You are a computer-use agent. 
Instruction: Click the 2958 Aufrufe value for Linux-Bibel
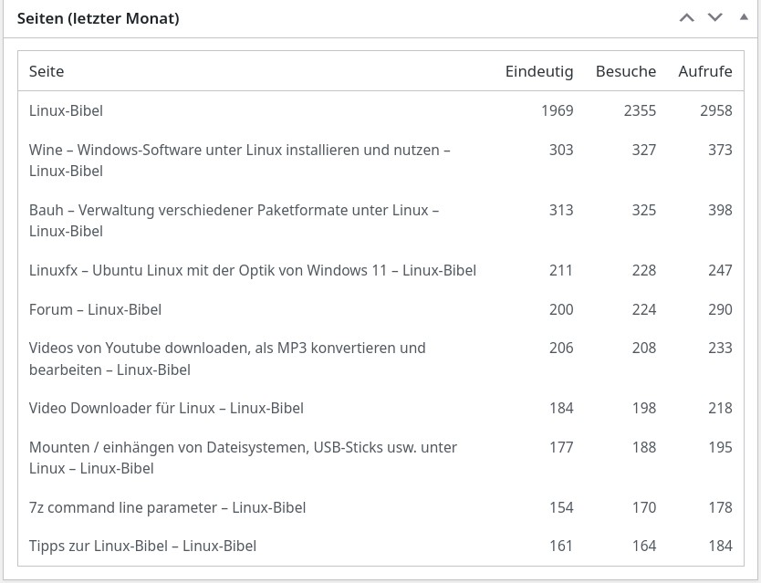(x=716, y=110)
